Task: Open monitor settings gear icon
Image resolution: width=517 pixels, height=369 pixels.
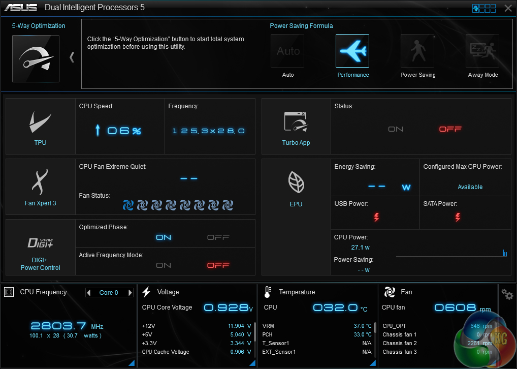Action: coord(507,294)
